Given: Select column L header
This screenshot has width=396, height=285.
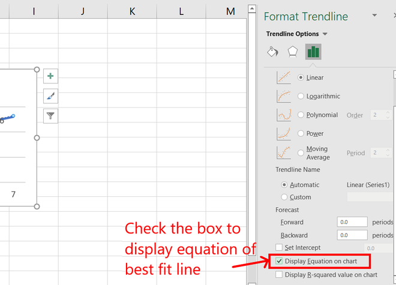Looking at the screenshot, I should pos(181,11).
